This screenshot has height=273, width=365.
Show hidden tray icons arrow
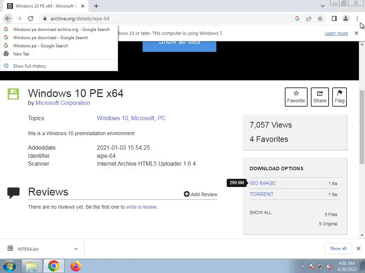(303, 266)
